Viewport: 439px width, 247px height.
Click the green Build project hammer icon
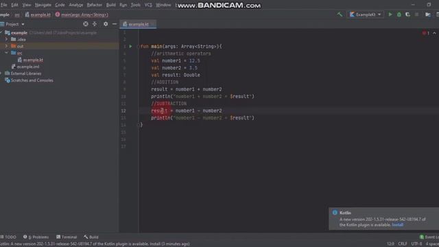click(340, 14)
